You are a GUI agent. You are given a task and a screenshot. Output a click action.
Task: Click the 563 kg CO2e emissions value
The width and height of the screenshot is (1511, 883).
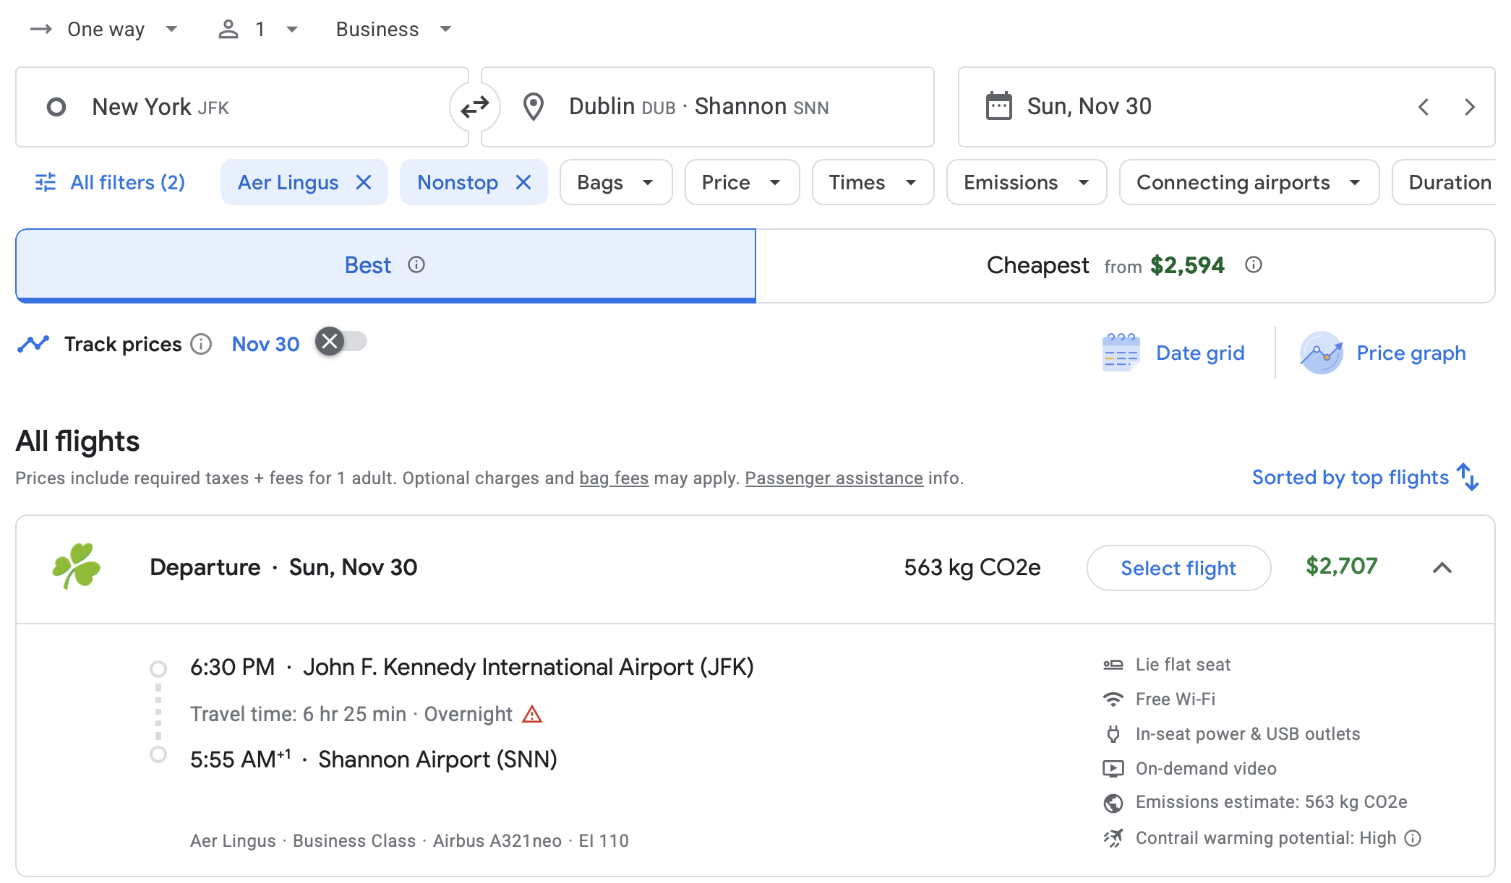coord(972,567)
